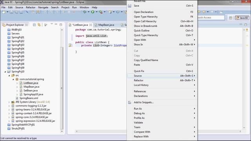Open the Project Explorer view menu triangle
This screenshot has width=251, height=141.
(x=51, y=24)
